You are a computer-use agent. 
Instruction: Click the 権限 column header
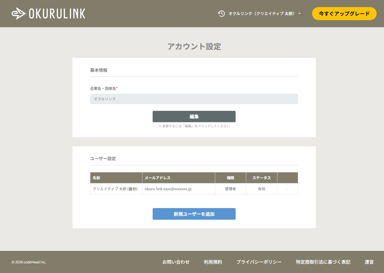pyautogui.click(x=230, y=178)
